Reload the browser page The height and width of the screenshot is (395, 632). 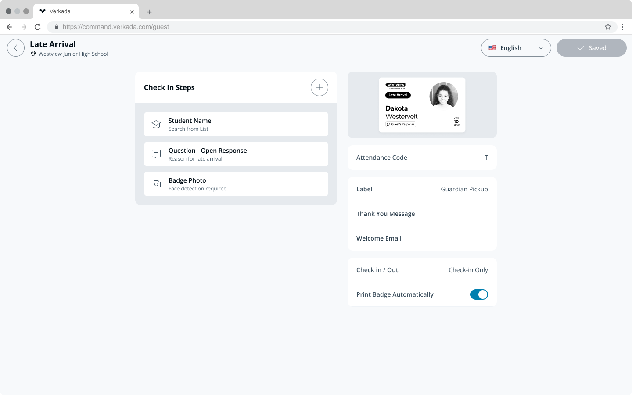point(38,27)
